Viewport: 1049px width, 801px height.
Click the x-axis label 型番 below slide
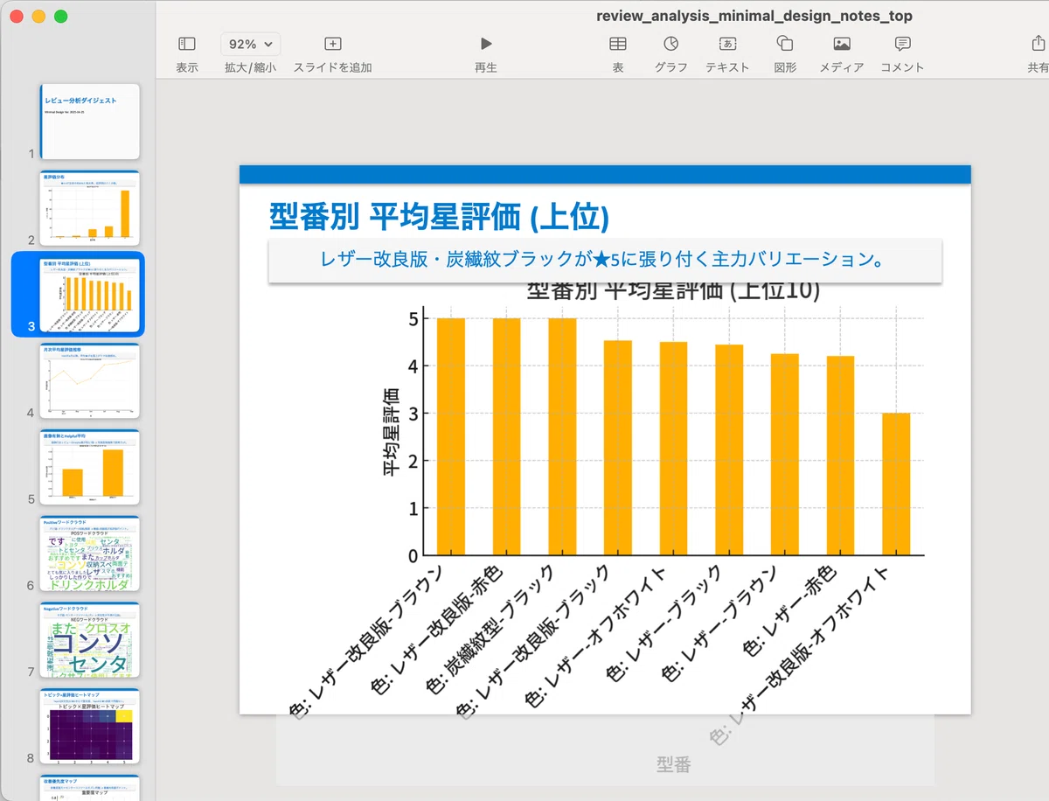point(673,764)
